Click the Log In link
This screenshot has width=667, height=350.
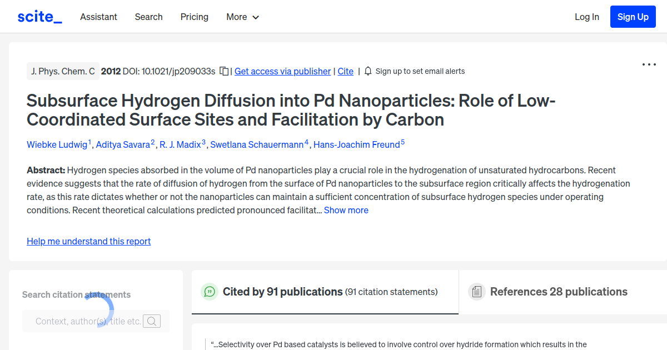point(587,17)
